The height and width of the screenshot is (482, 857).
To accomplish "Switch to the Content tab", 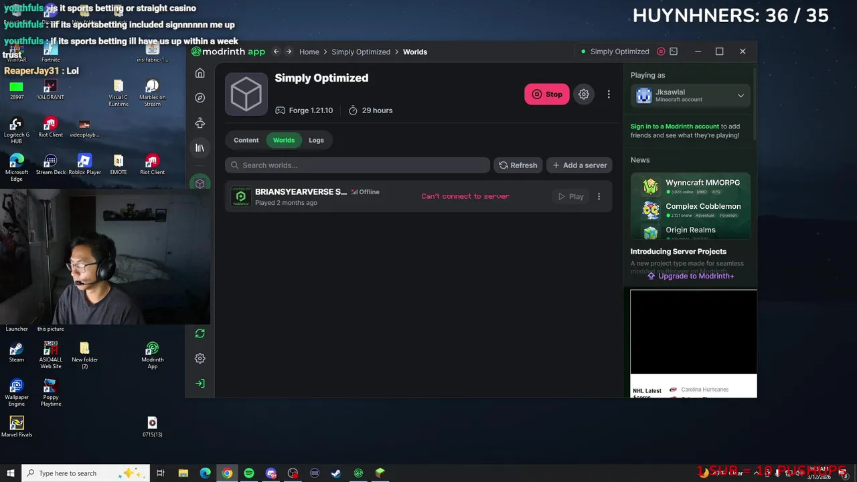I will click(x=246, y=140).
